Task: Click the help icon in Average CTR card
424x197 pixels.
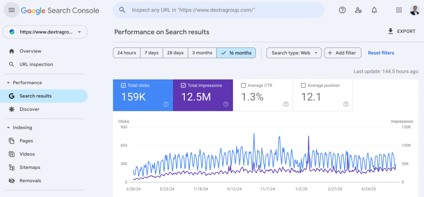Action: pyautogui.click(x=286, y=104)
